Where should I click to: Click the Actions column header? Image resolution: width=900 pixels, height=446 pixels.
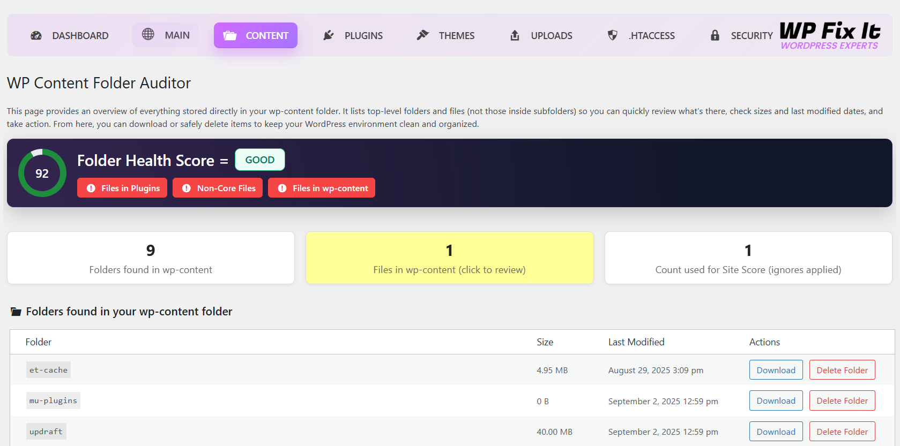[x=764, y=342]
